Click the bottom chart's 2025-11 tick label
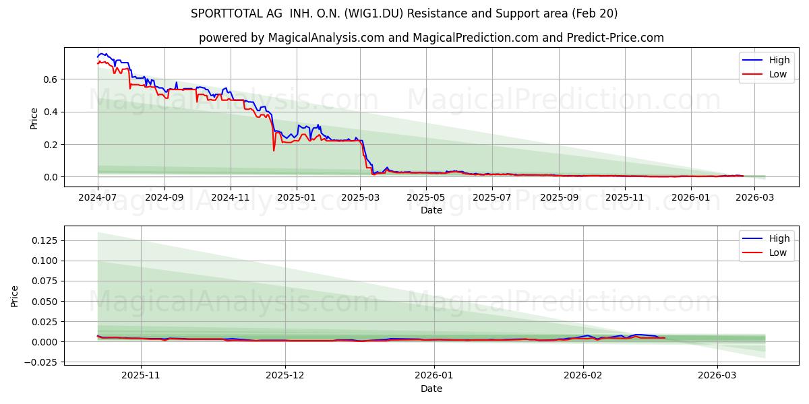 pos(142,376)
